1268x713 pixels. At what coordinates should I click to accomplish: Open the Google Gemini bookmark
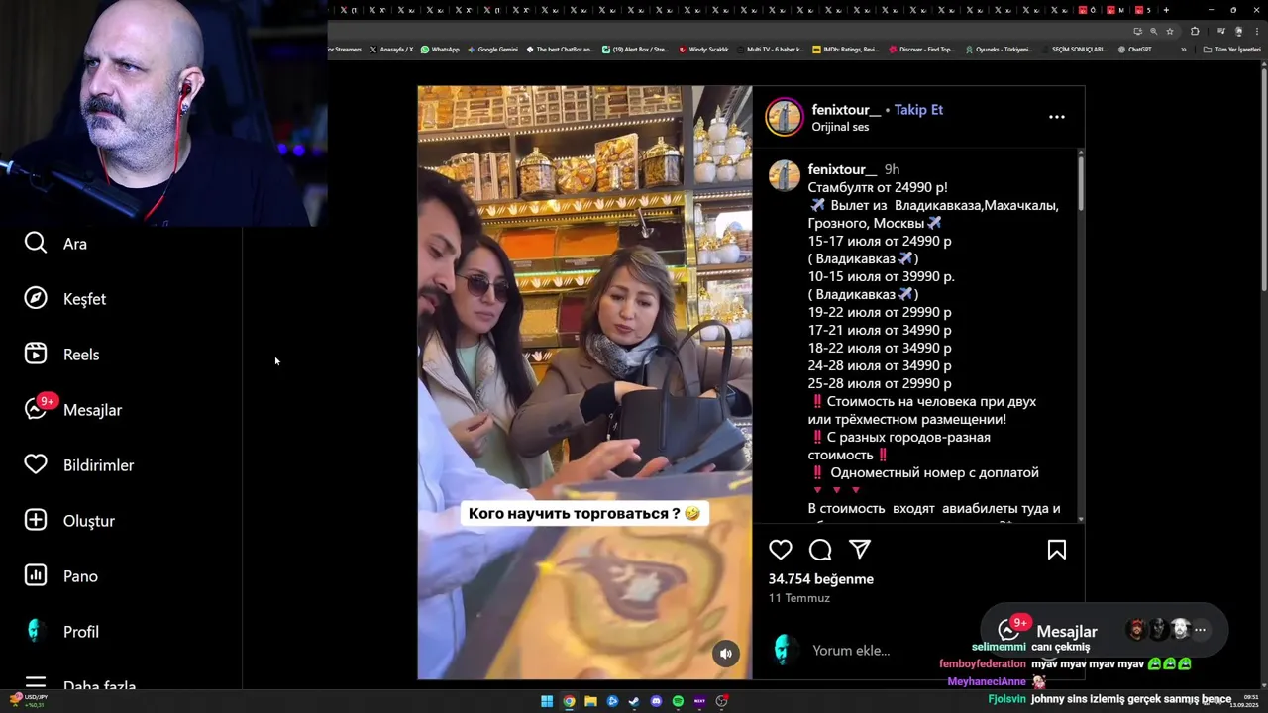click(492, 49)
